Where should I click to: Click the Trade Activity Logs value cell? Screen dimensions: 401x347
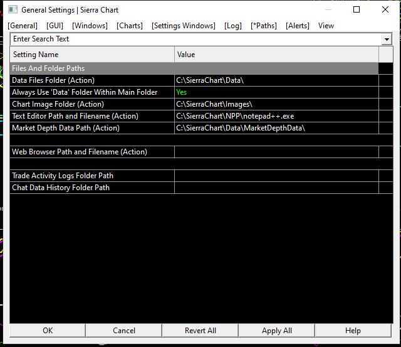[276, 176]
